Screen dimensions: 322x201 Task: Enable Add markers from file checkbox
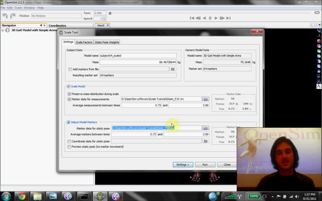(70, 70)
